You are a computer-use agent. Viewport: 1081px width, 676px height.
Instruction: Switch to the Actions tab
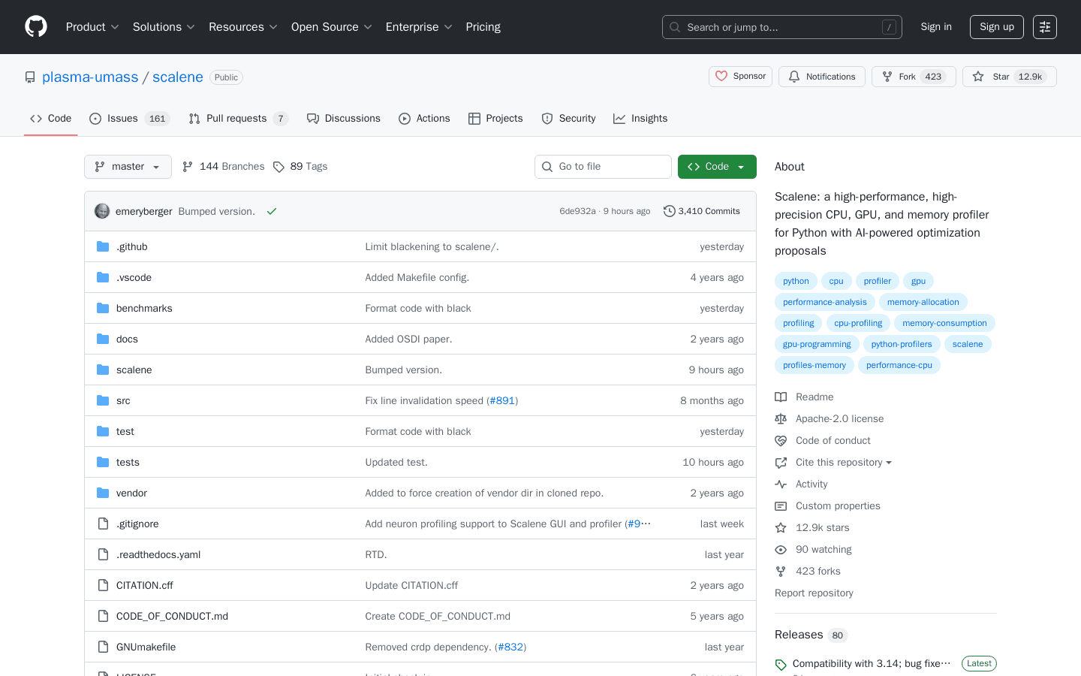pyautogui.click(x=424, y=119)
